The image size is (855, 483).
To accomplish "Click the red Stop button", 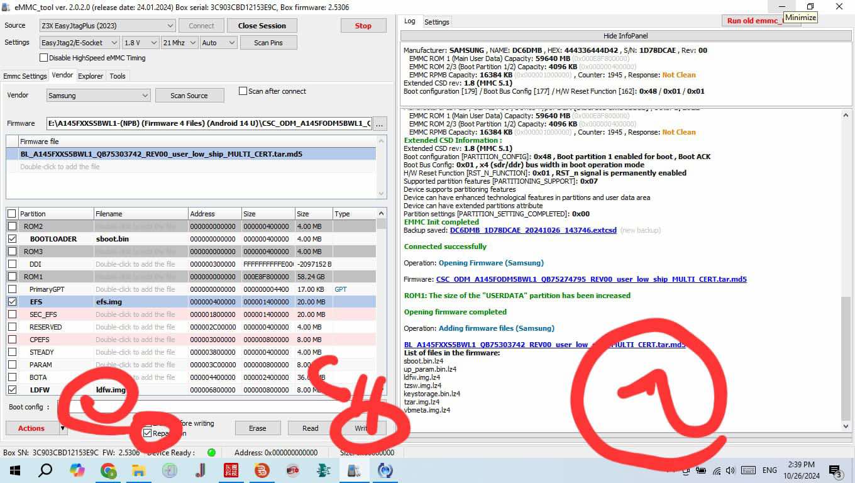I will [x=363, y=26].
